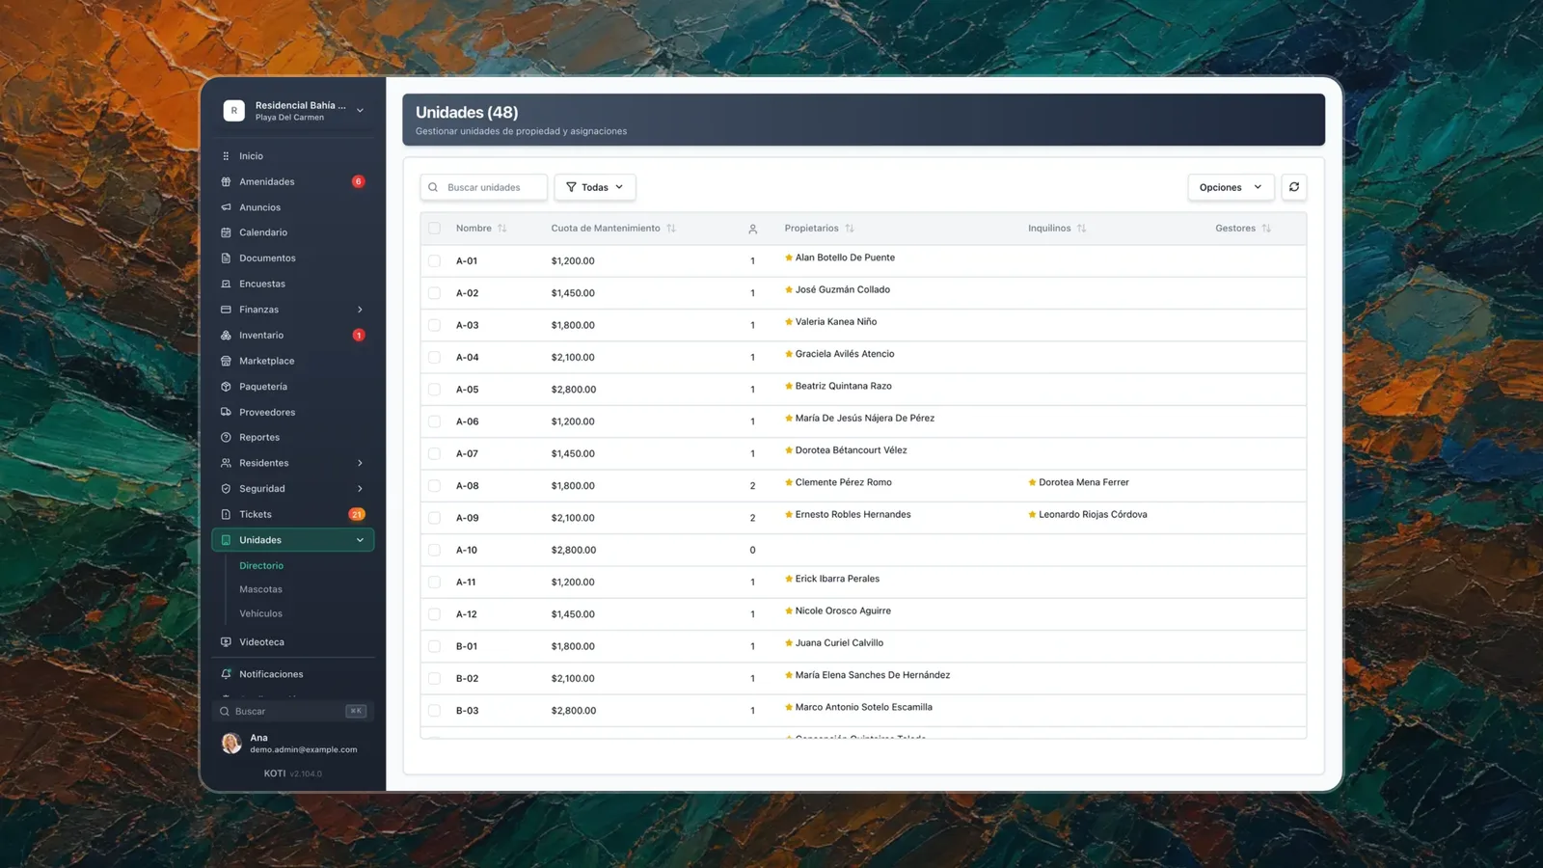This screenshot has width=1543, height=868.
Task: Click the Notificaciones bell icon
Action: pos(226,674)
